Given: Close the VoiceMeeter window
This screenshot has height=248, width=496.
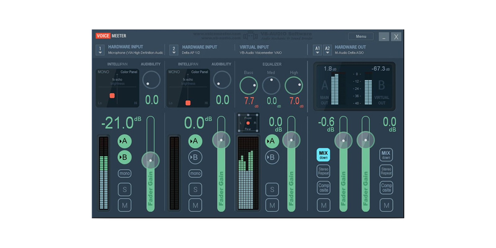Looking at the screenshot, I should (x=396, y=37).
